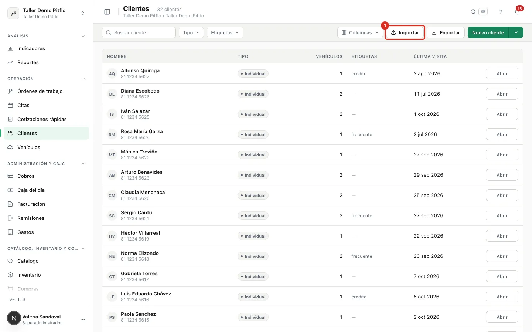Open the Etiquetas filter dropdown
Viewport: 532px width, 332px height.
pyautogui.click(x=225, y=32)
